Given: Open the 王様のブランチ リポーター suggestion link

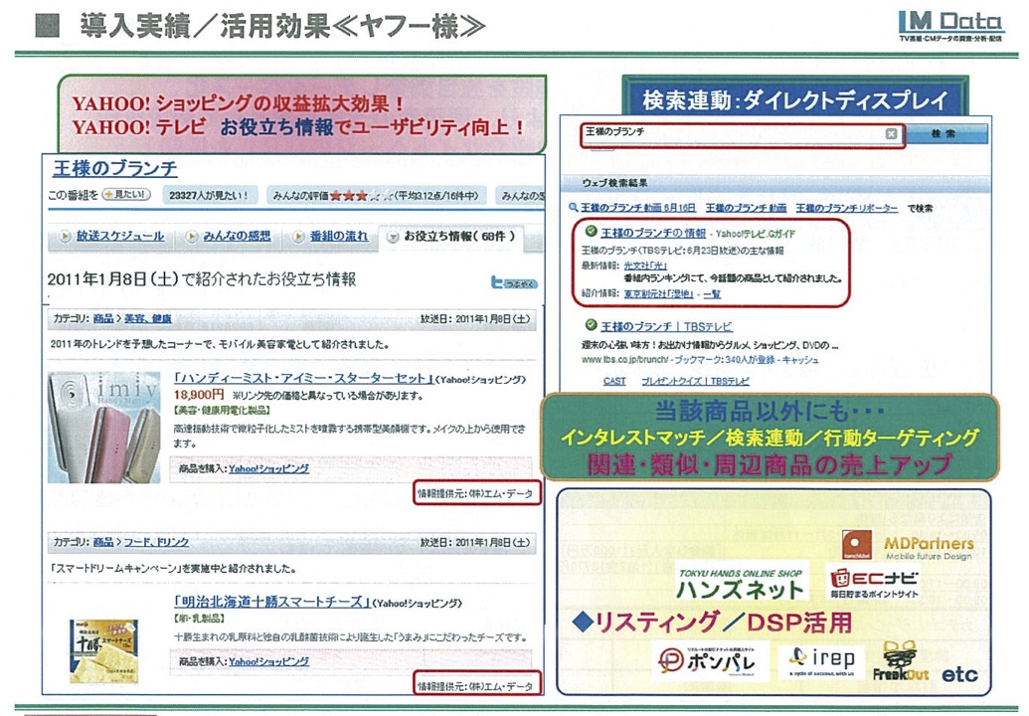Looking at the screenshot, I should pyautogui.click(x=847, y=208).
